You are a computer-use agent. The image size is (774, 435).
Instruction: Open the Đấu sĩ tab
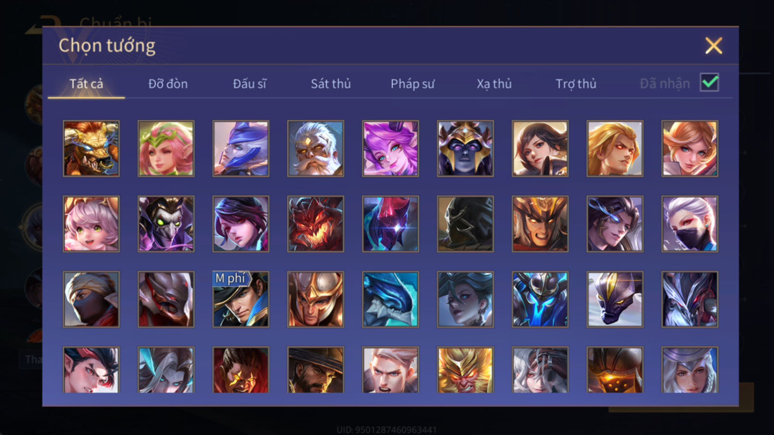point(250,84)
